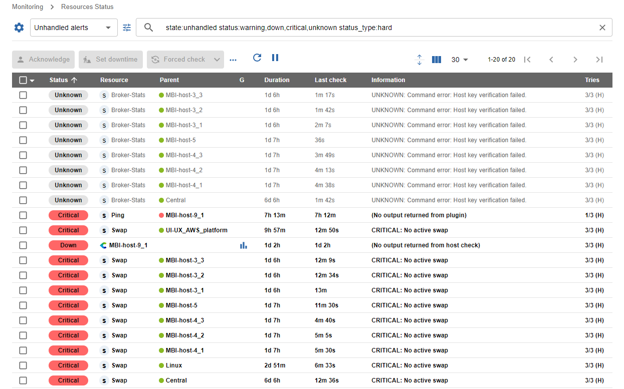Click the Parent column header
Screen dimensions: 624x389
(169, 80)
